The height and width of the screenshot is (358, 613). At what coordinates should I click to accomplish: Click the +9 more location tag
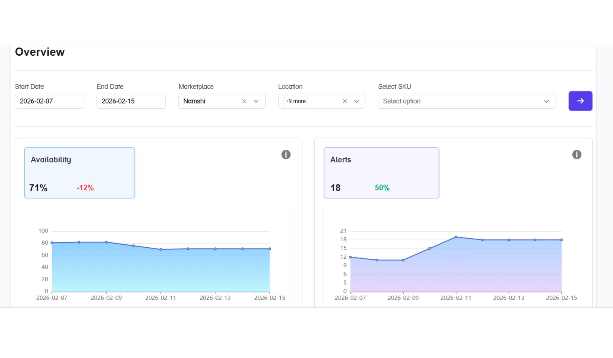click(x=295, y=101)
